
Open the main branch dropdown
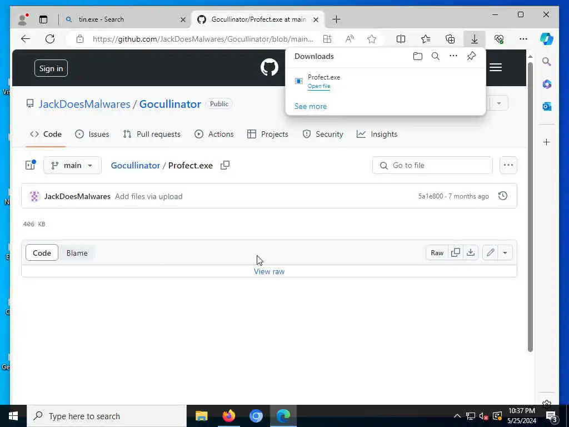point(72,166)
